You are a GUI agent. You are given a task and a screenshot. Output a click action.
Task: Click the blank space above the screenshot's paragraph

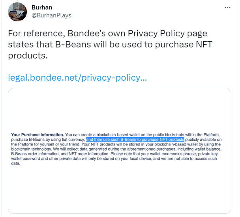pos(119,111)
